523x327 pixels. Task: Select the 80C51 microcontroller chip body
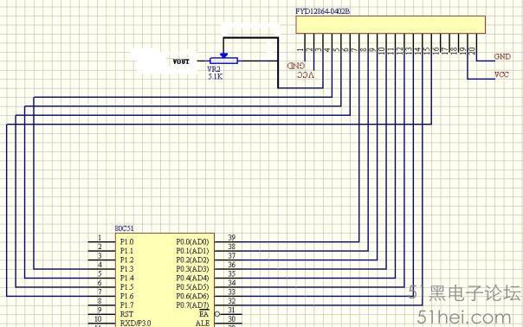click(x=165, y=280)
